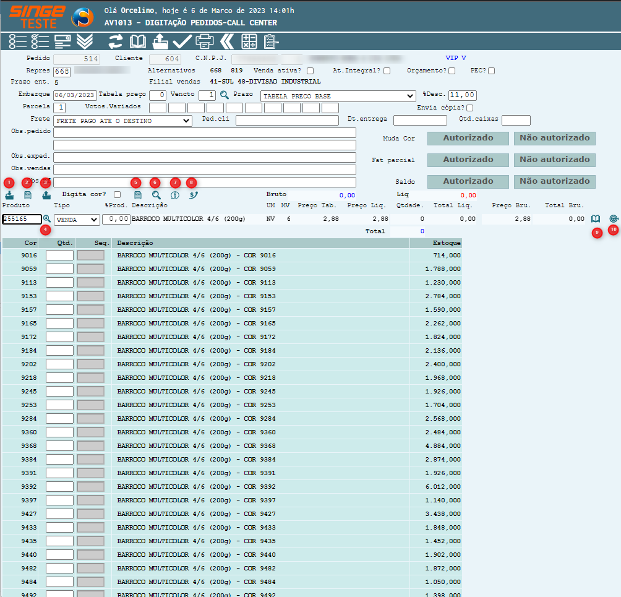621x597 pixels.
Task: Click the dollar arrow icon above Descrição
Action: coord(194,195)
